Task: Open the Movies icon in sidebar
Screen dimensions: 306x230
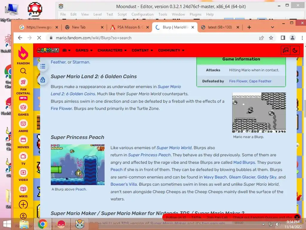Action: pyautogui.click(x=23, y=140)
